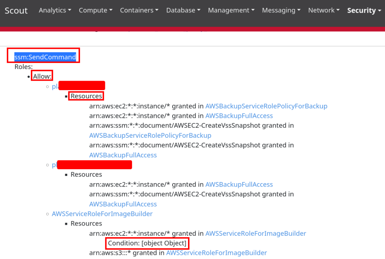Image resolution: width=385 pixels, height=259 pixels.
Task: Open AWSBackupFullAccess link just above second redacted role
Action: point(123,155)
